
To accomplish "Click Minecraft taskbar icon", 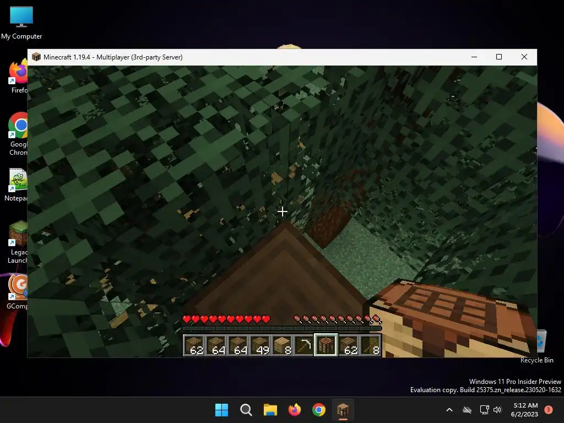I will click(343, 410).
